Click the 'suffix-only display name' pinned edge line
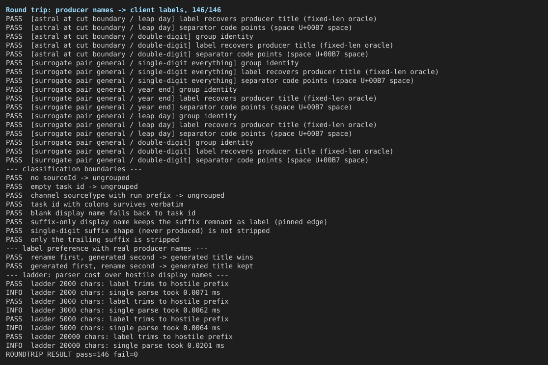 (x=166, y=222)
